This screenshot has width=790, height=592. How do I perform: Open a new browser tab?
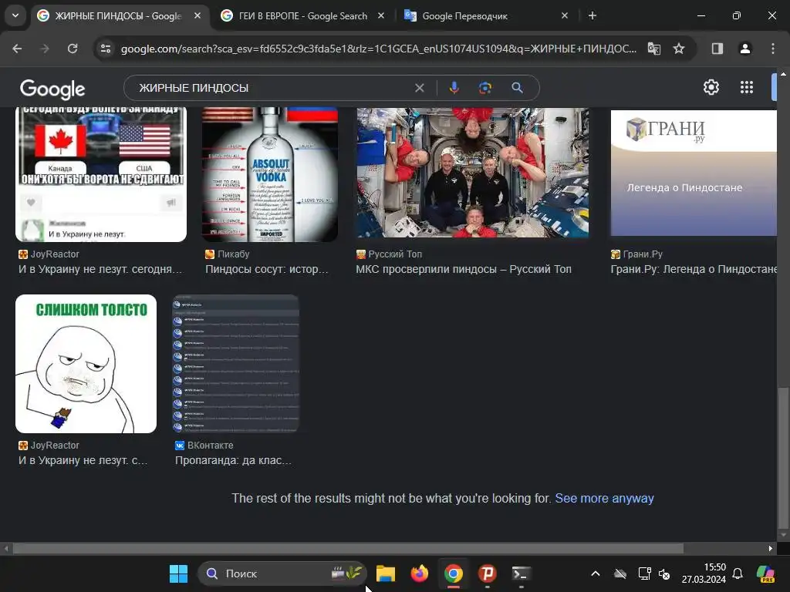pyautogui.click(x=592, y=15)
